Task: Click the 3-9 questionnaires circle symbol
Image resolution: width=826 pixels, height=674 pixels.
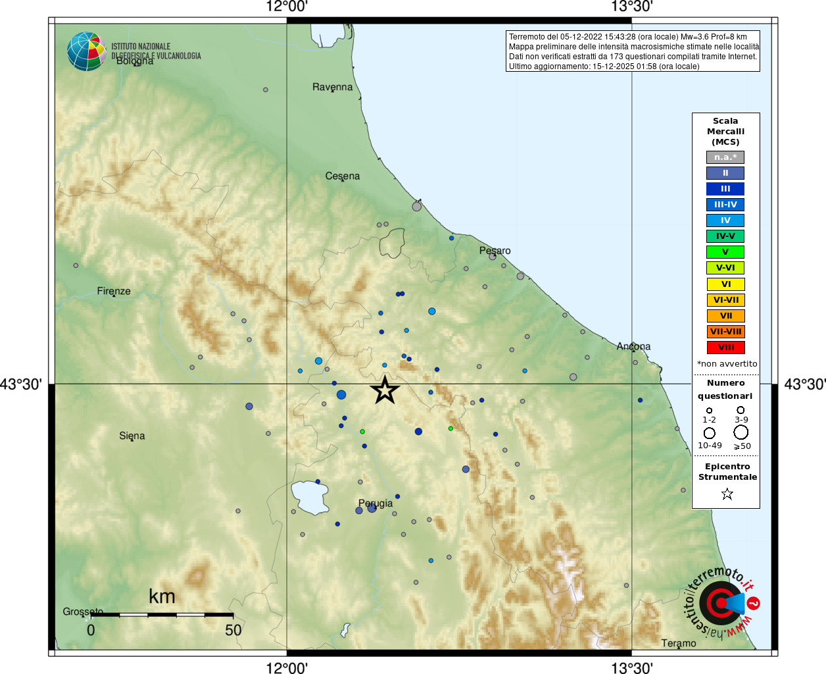Action: (741, 410)
